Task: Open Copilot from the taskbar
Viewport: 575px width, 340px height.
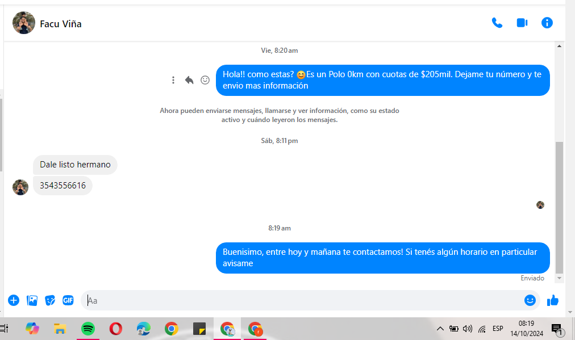Action: 32,329
